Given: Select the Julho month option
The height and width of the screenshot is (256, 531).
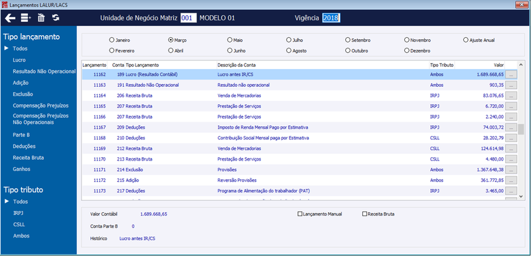Looking at the screenshot, I should pyautogui.click(x=295, y=40).
